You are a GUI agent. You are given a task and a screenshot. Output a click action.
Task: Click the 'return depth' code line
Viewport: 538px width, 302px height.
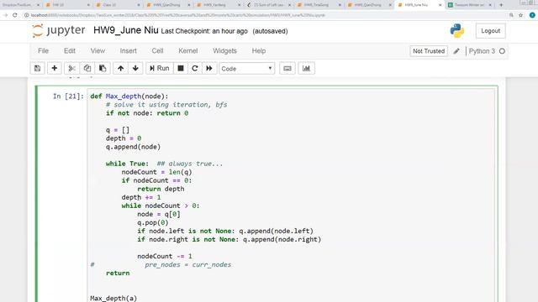pos(161,189)
